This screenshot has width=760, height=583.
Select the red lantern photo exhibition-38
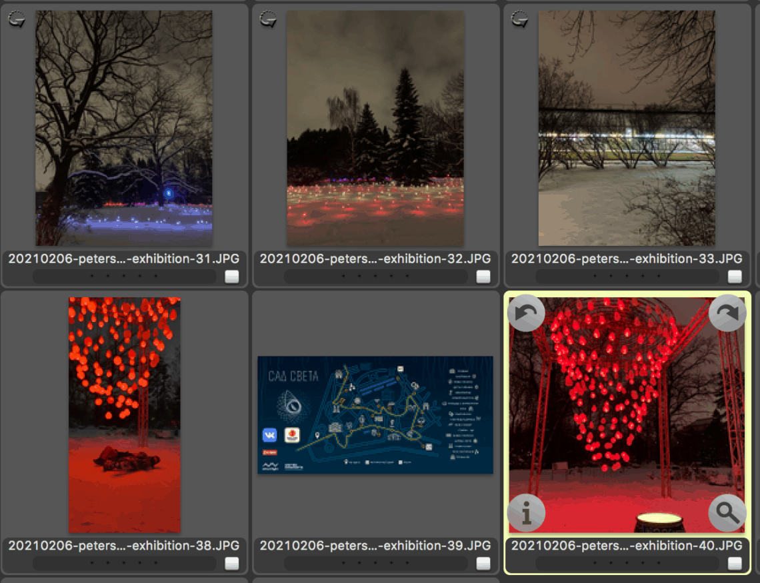coord(124,413)
